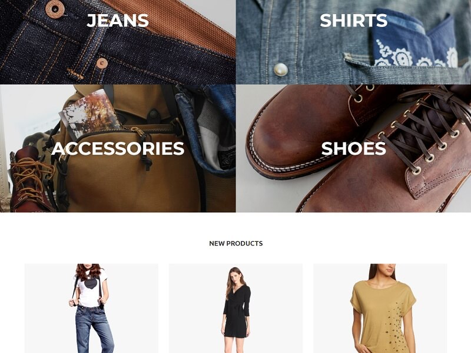This screenshot has height=353, width=471.
Task: Click the black heart graphic on the white tee
Action: pos(90,284)
